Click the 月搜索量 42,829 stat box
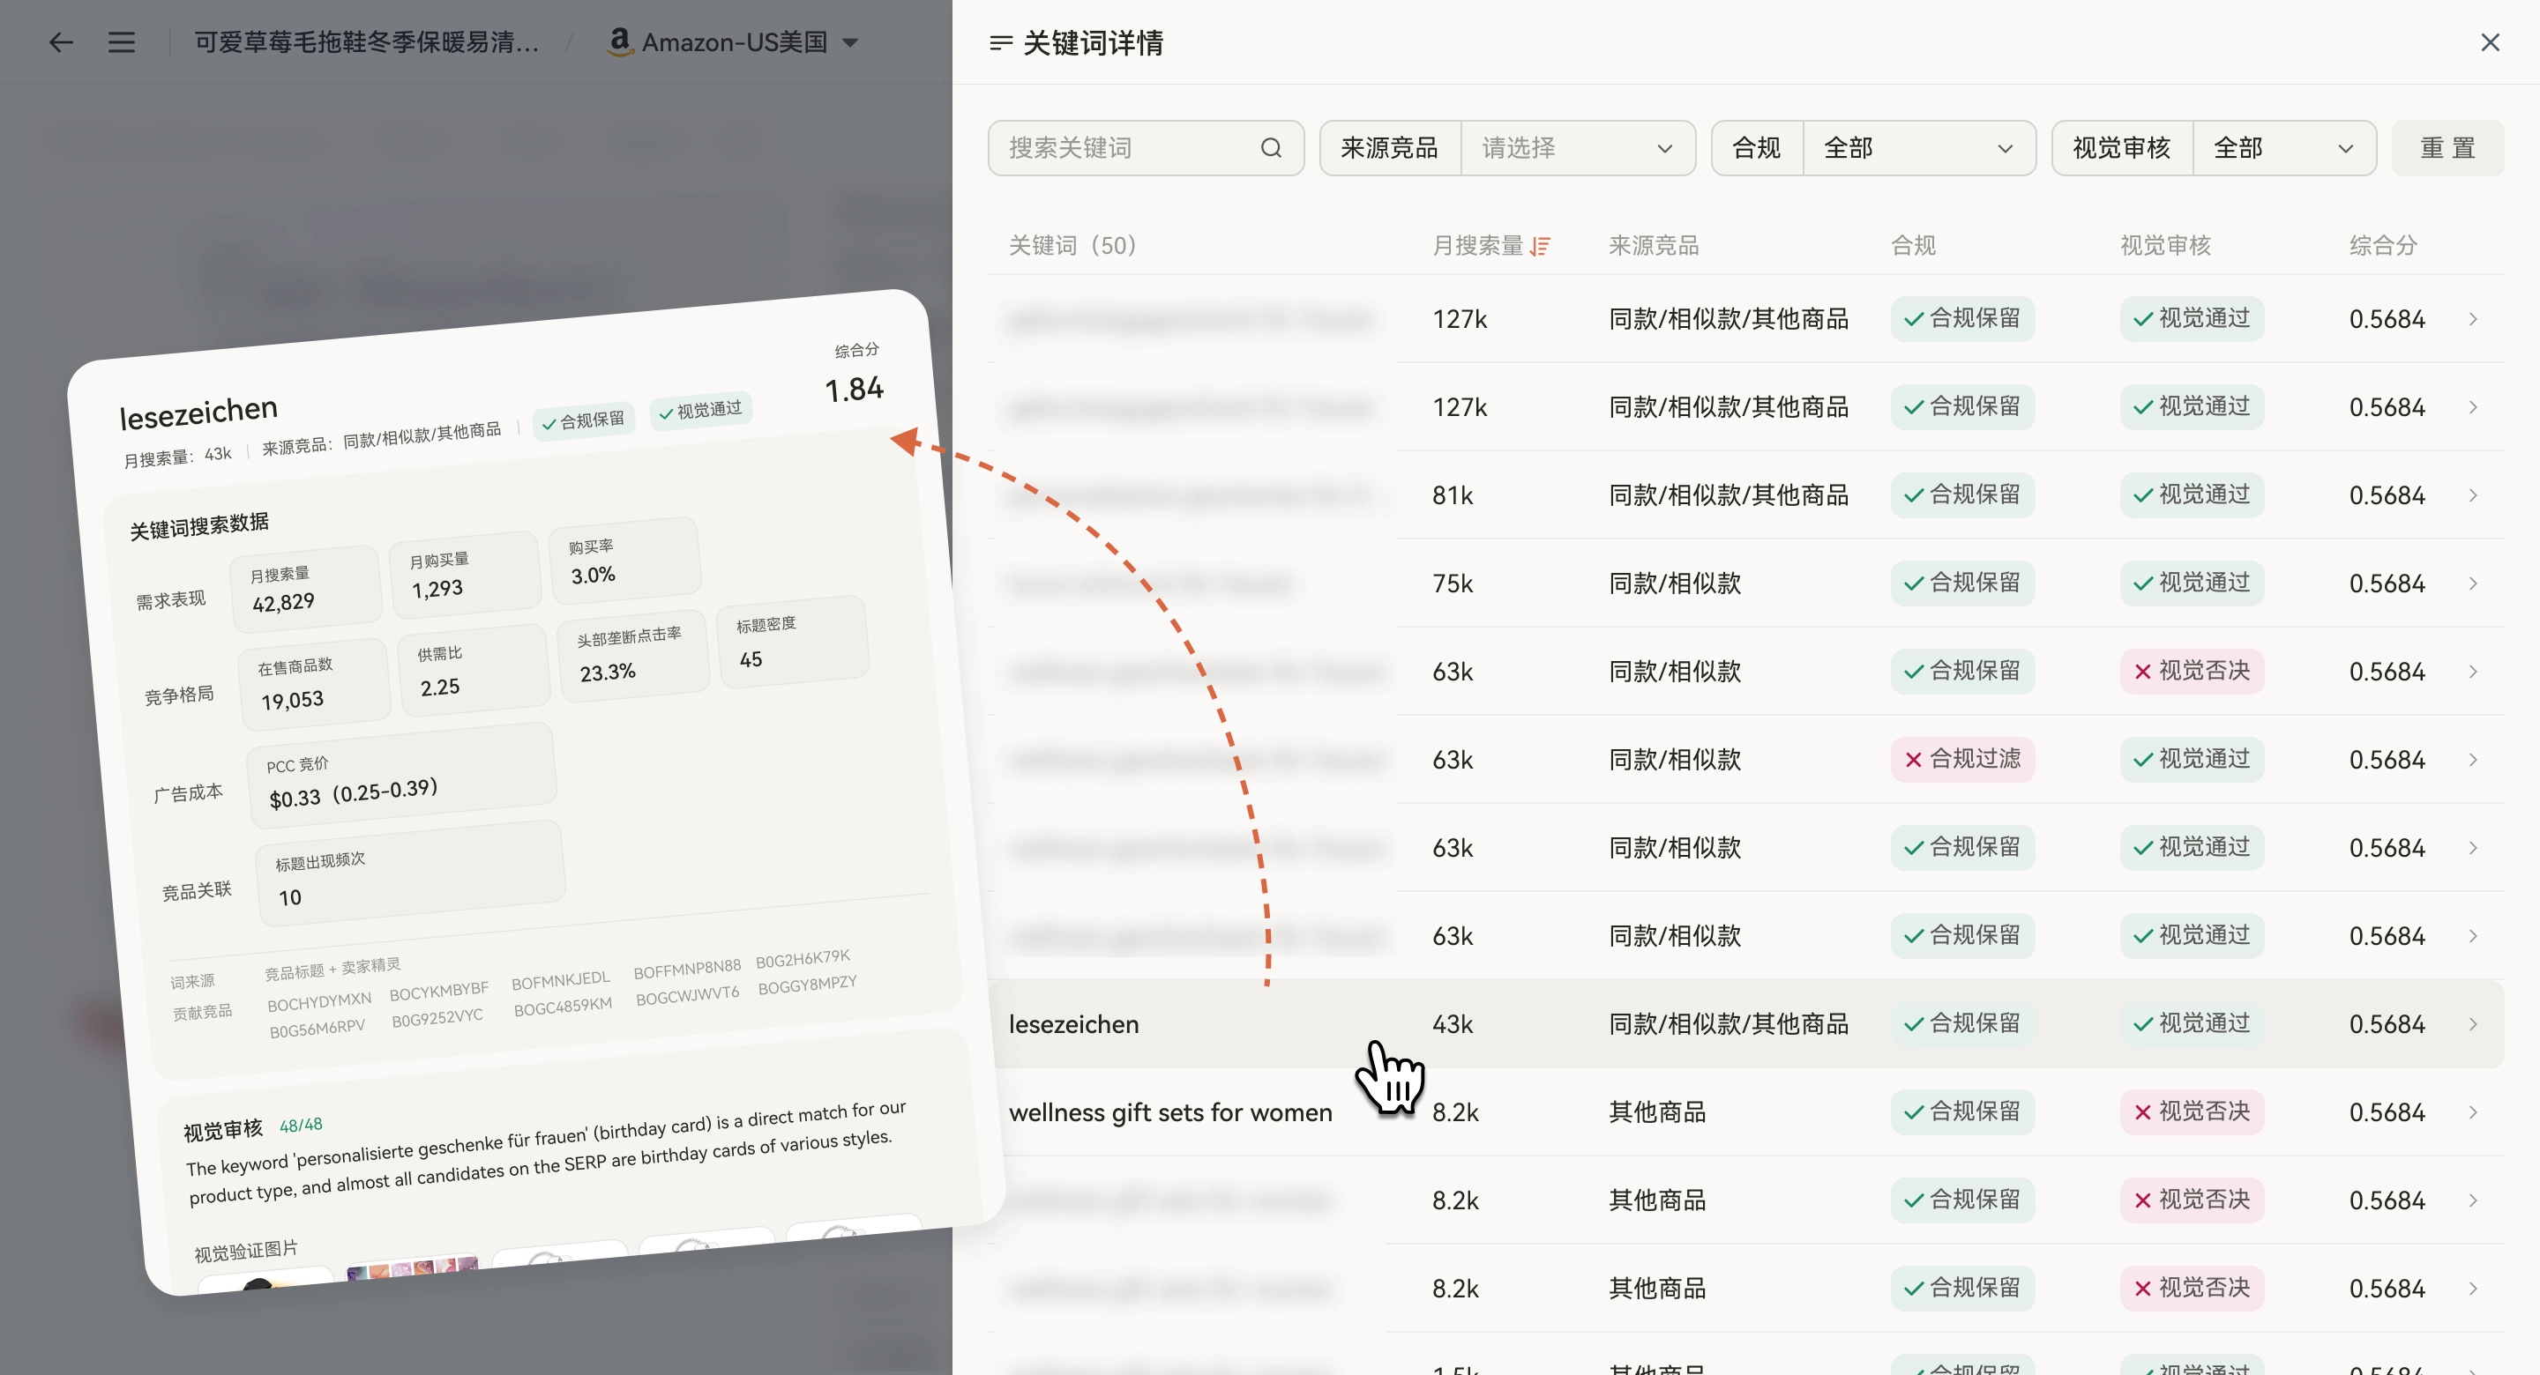Image resolution: width=2540 pixels, height=1375 pixels. (307, 589)
